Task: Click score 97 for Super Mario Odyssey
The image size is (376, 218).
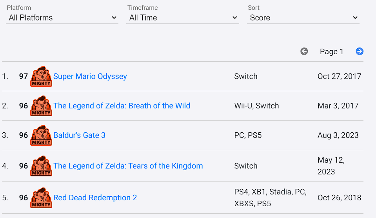Action: click(x=24, y=76)
